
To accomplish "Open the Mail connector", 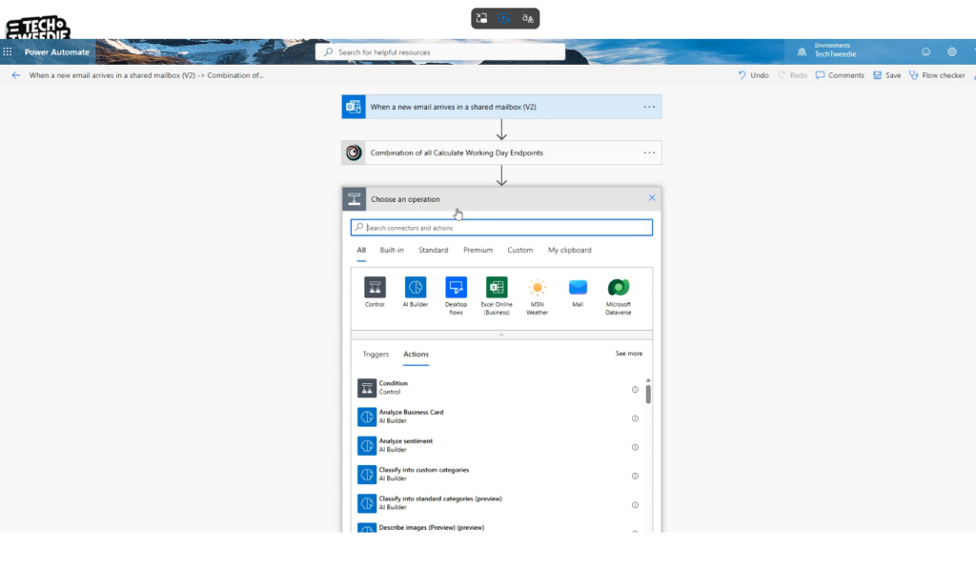I will tap(578, 288).
